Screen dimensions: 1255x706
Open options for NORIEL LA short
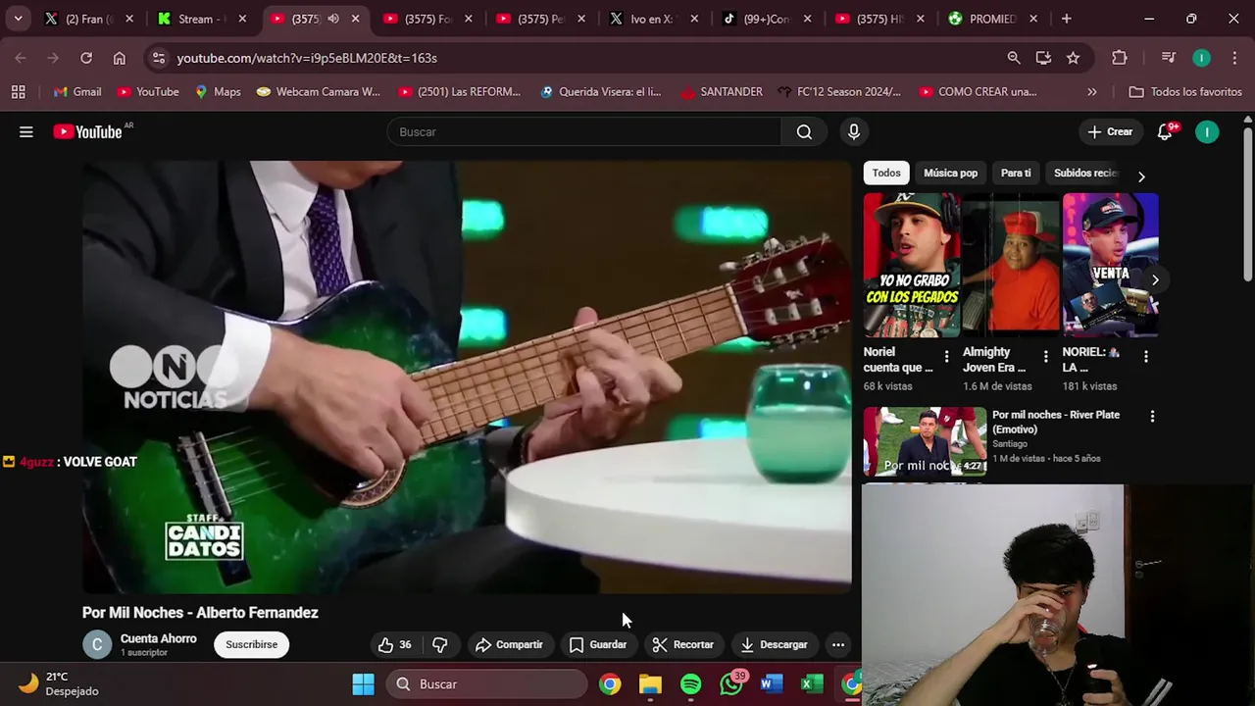click(1145, 357)
